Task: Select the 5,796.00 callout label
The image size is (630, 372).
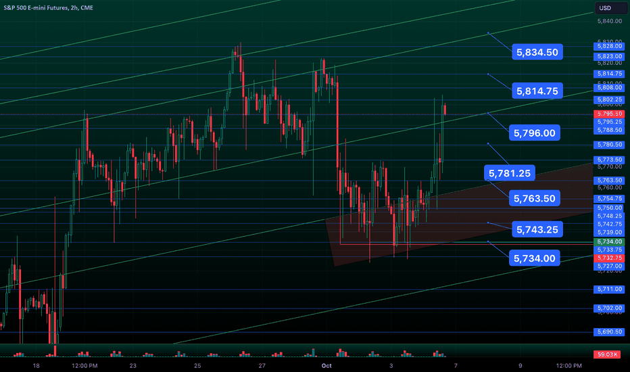Action: click(535, 133)
